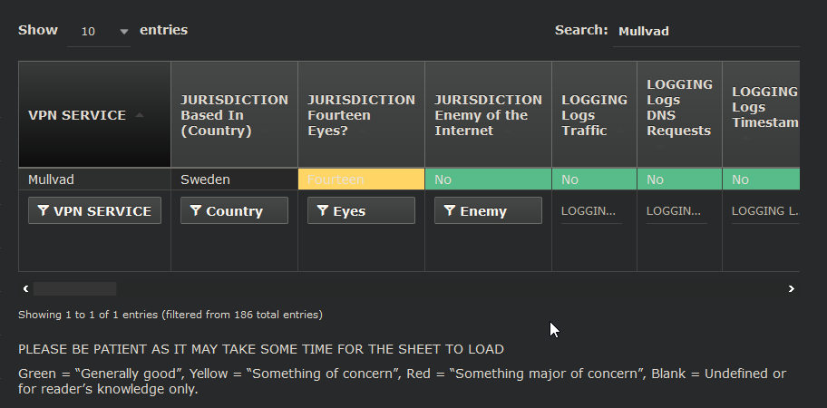Sort by Jurisdiction Fourteen Eyes column

(361, 115)
